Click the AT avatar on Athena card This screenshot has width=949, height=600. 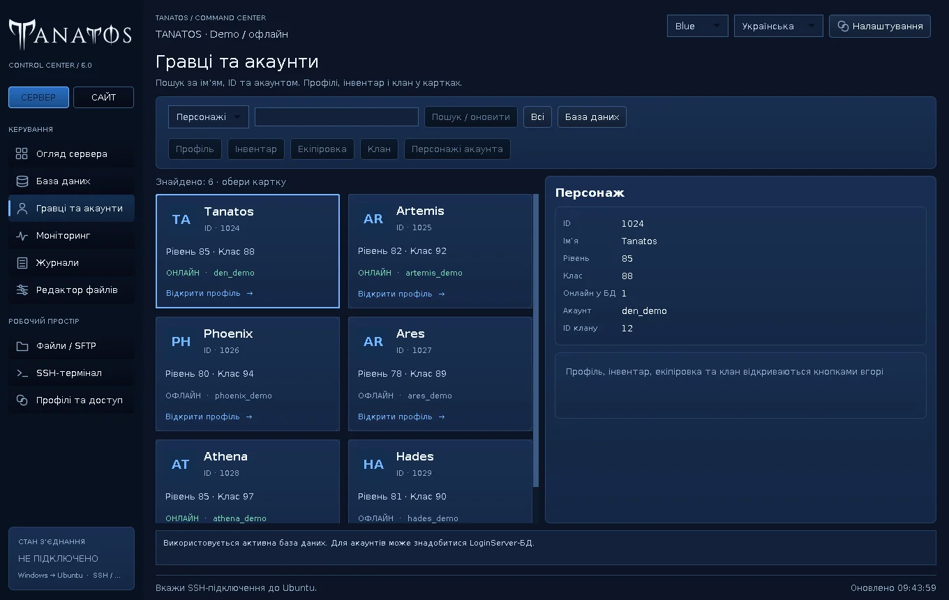pos(181,464)
